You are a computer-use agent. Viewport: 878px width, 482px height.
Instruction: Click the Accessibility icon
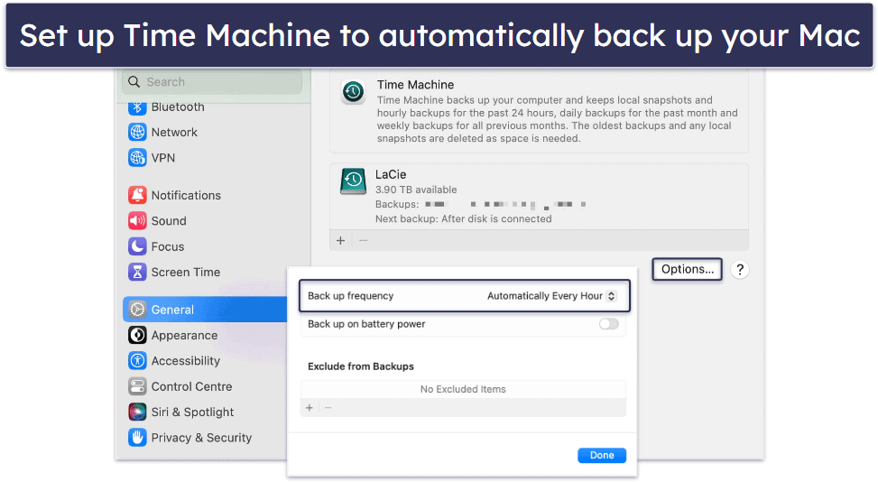[x=137, y=360]
